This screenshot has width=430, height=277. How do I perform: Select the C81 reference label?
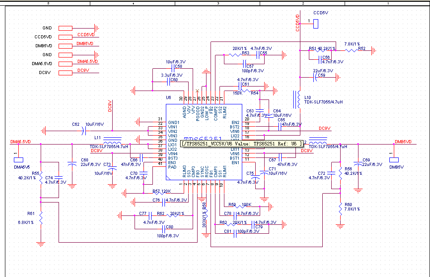click(x=228, y=232)
